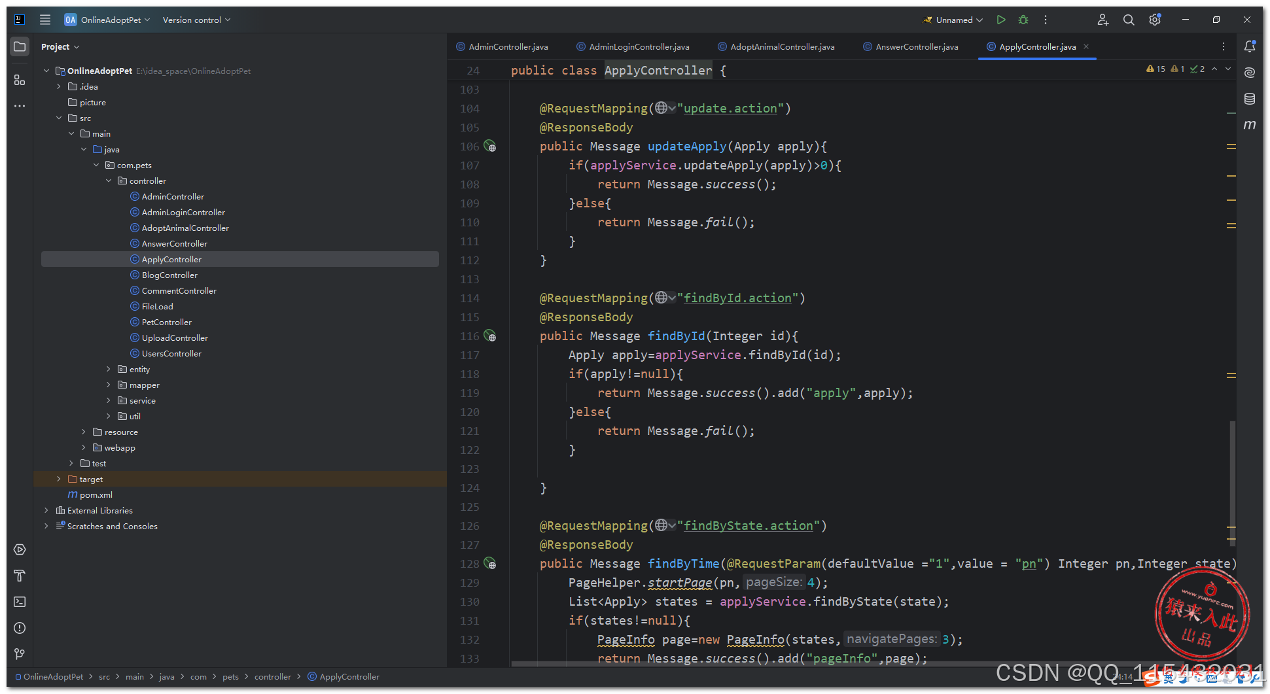1270x694 pixels.
Task: Select BlogController in the project tree
Action: pyautogui.click(x=169, y=275)
